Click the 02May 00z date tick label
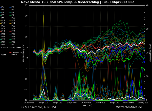The width and height of the screenshot is (152, 111). click(129, 103)
